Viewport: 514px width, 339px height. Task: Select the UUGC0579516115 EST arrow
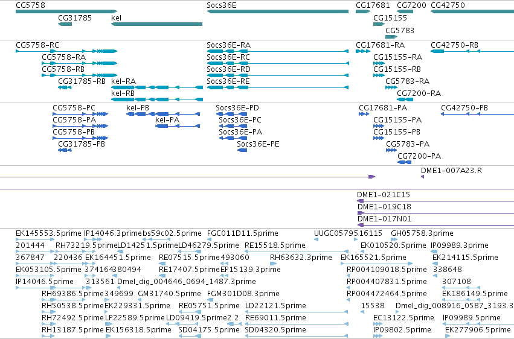[x=316, y=239]
